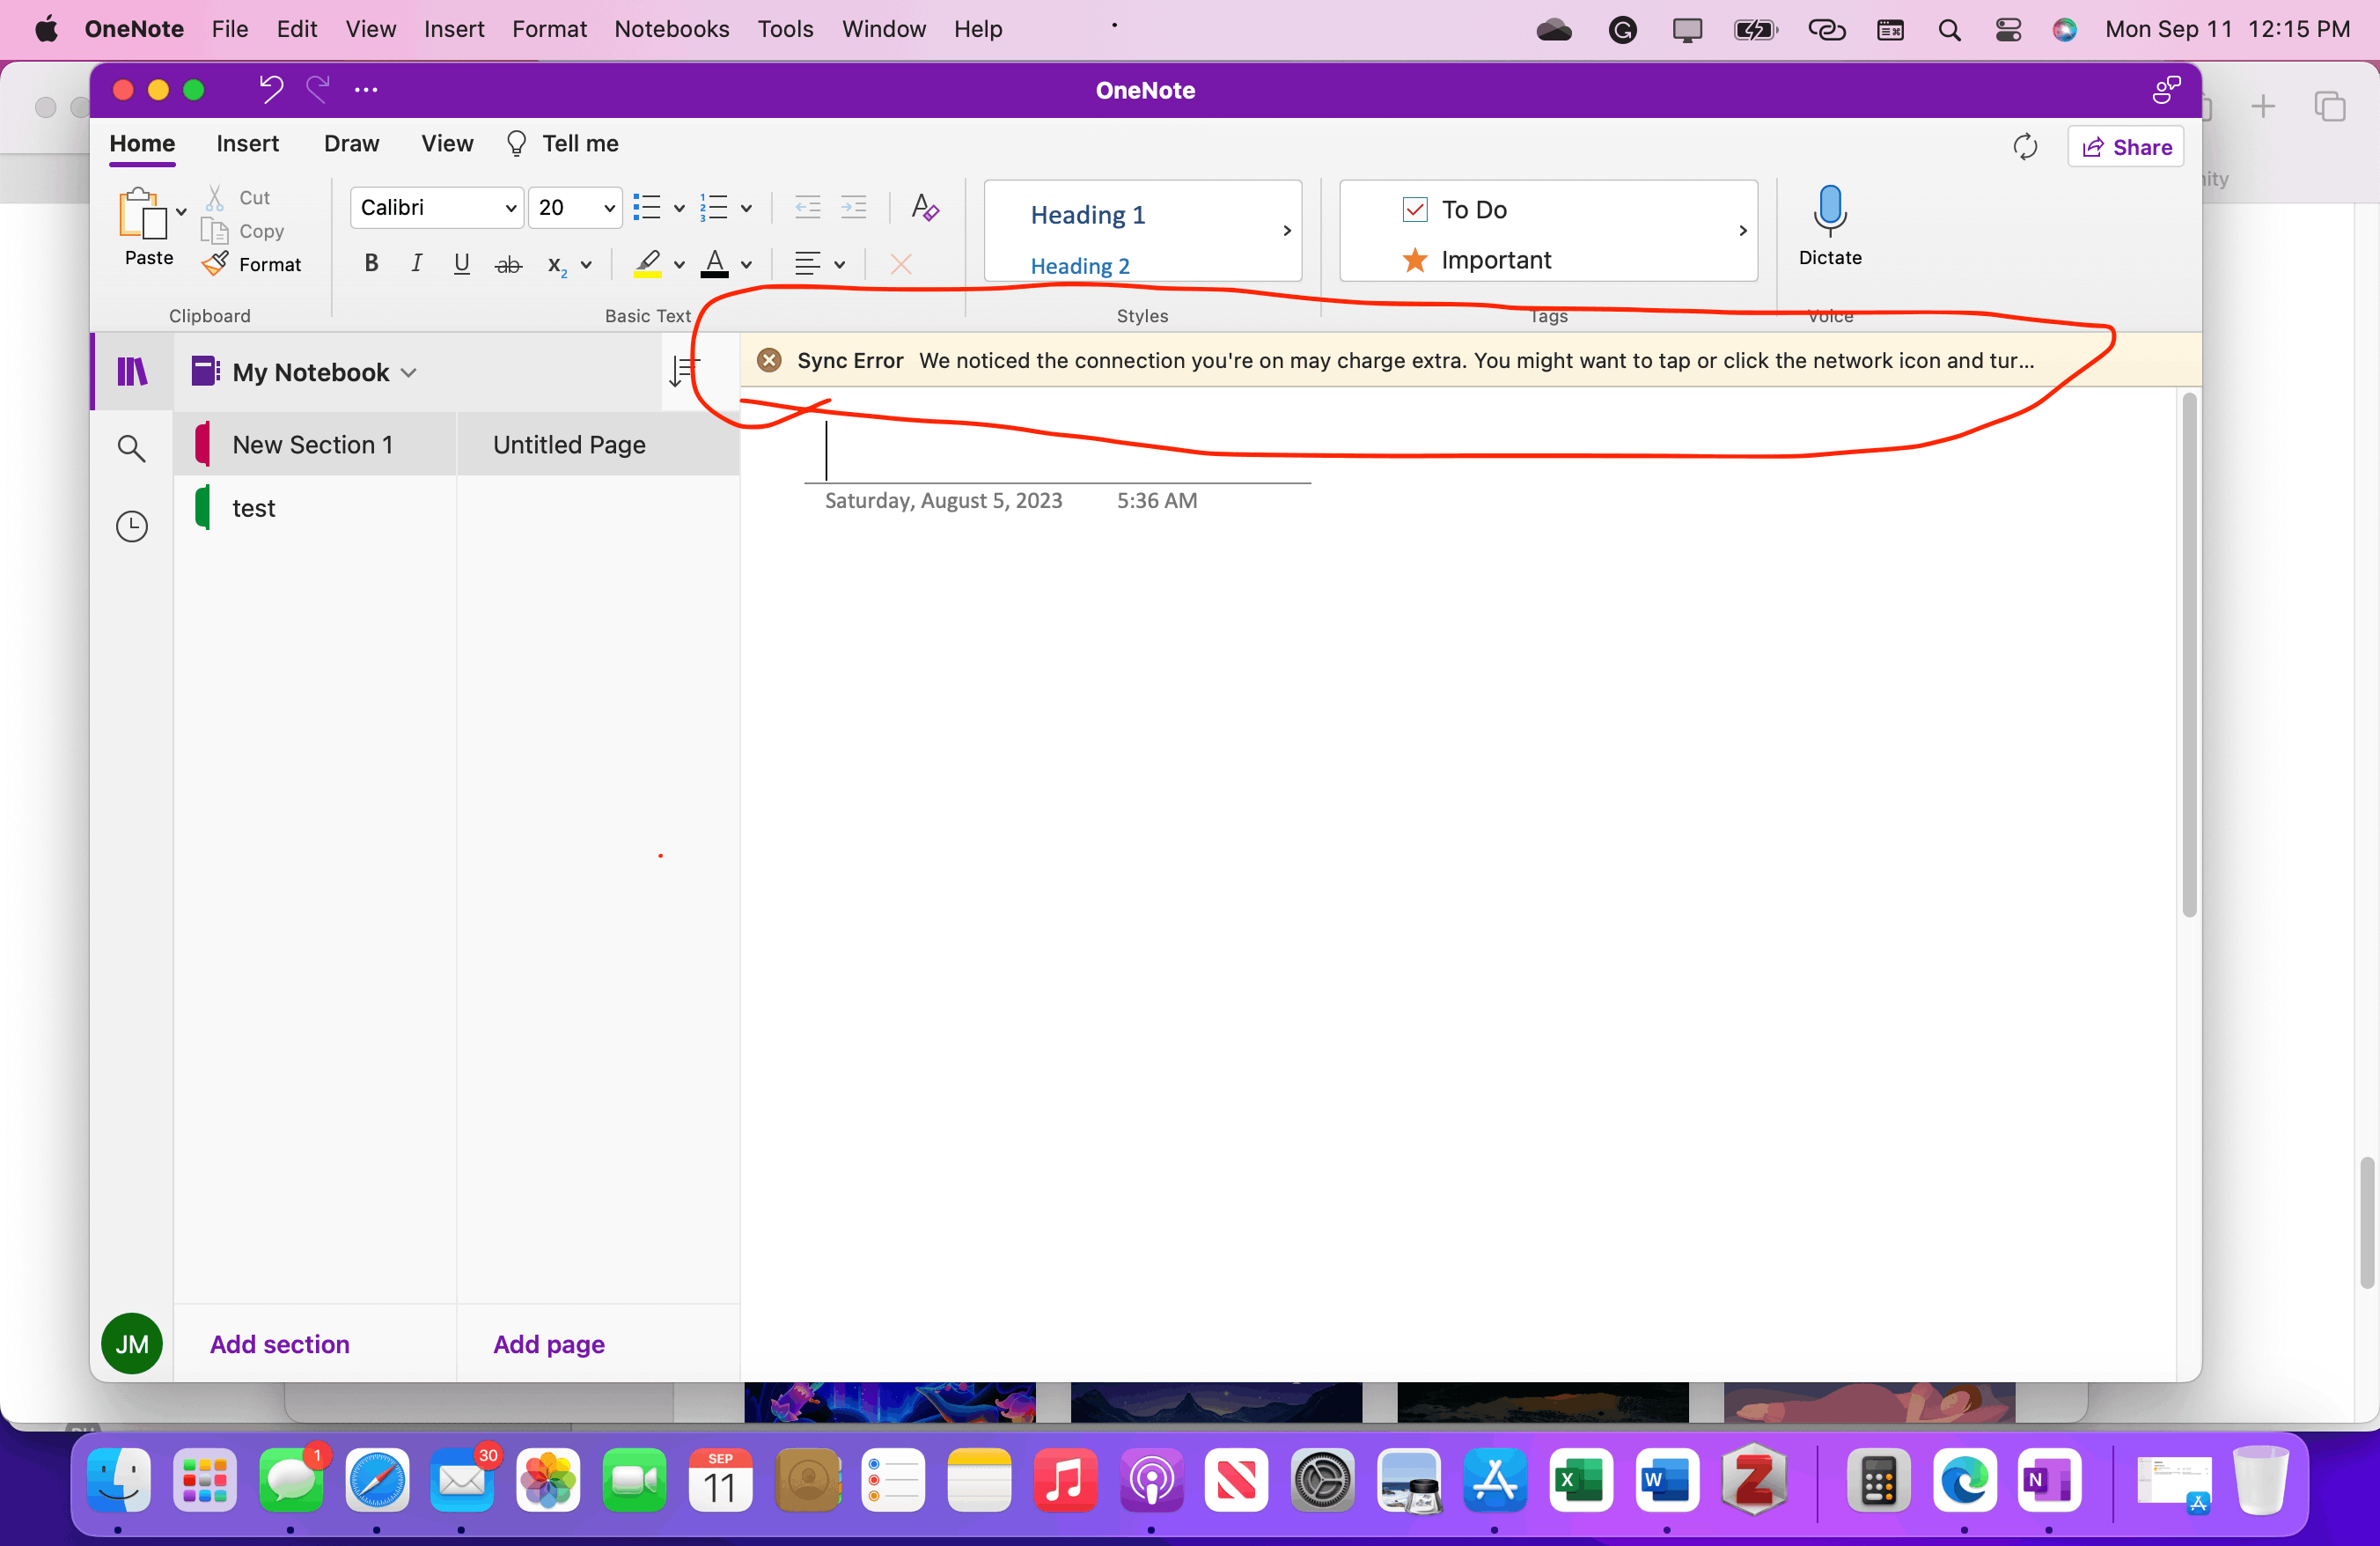
Task: Click the sort pages icon
Action: [x=683, y=372]
